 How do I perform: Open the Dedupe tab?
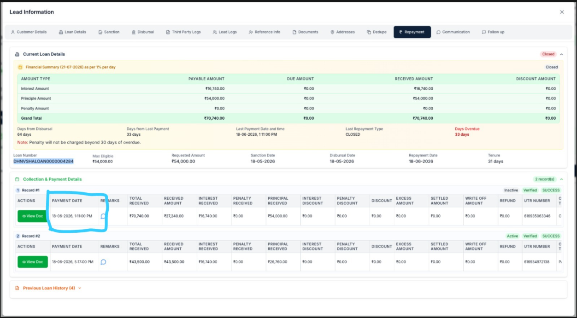click(377, 32)
